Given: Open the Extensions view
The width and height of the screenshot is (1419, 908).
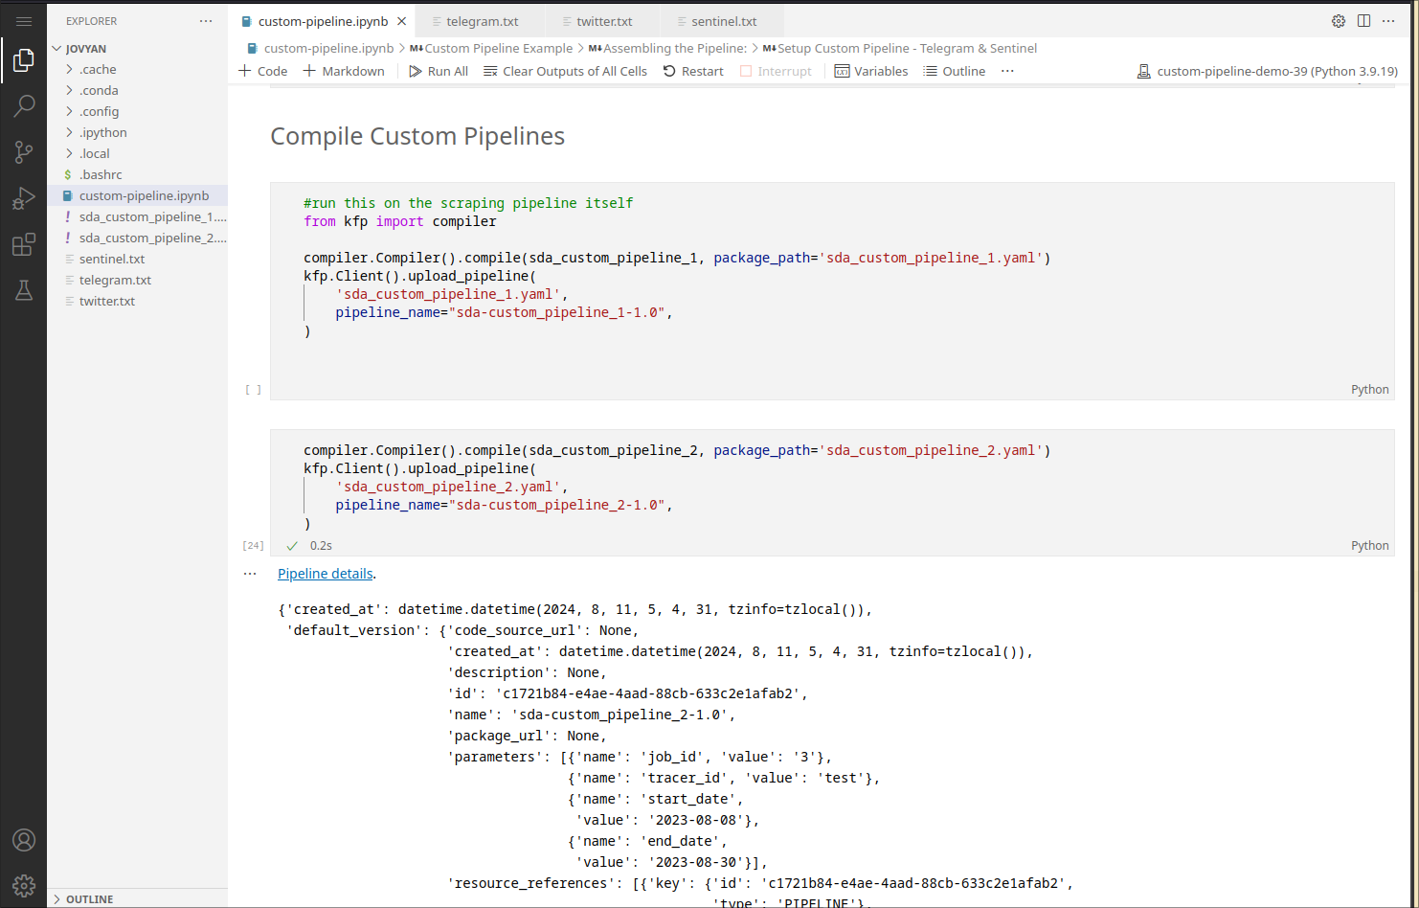Looking at the screenshot, I should [x=24, y=244].
